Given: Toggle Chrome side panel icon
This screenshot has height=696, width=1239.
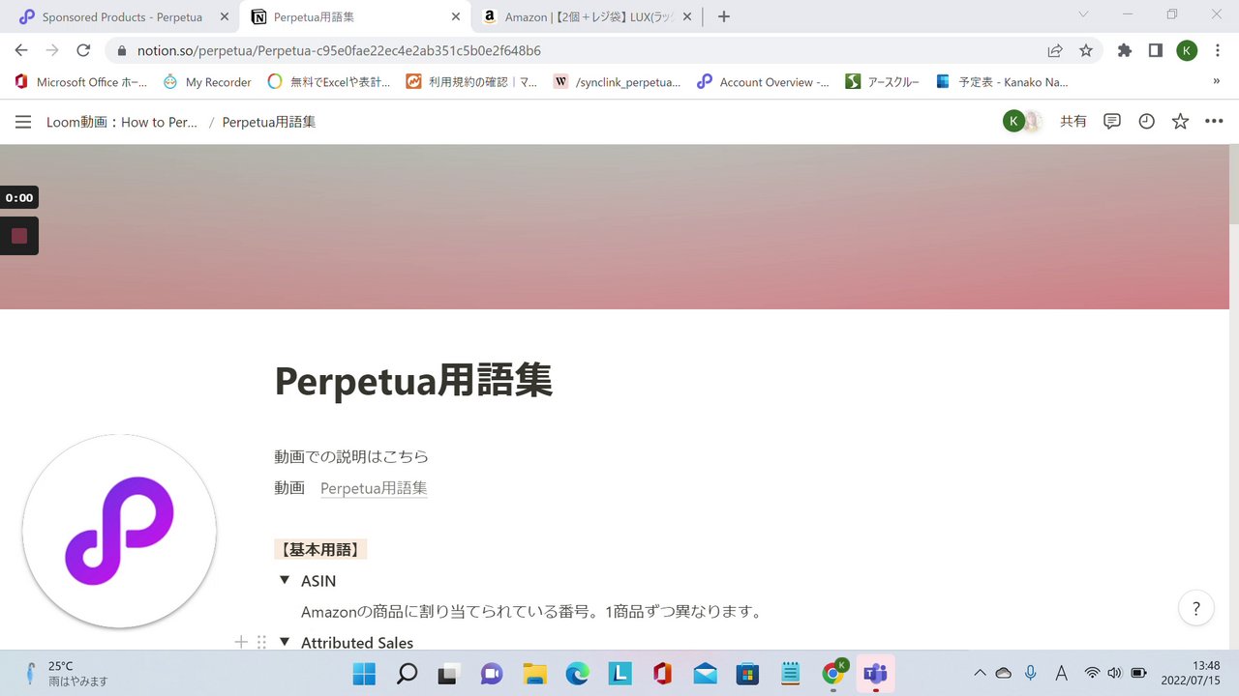Looking at the screenshot, I should tap(1156, 50).
